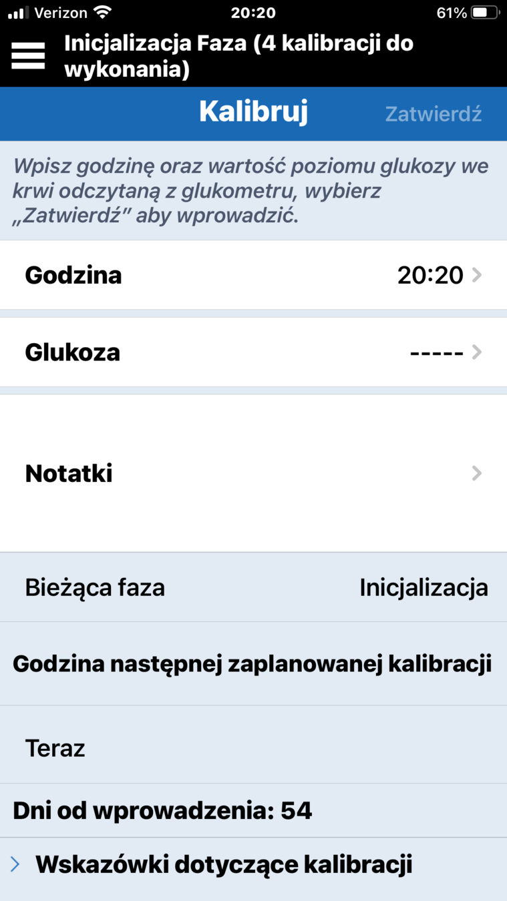This screenshot has width=507, height=901.
Task: Tap the Kalibruj header title
Action: pyautogui.click(x=253, y=112)
